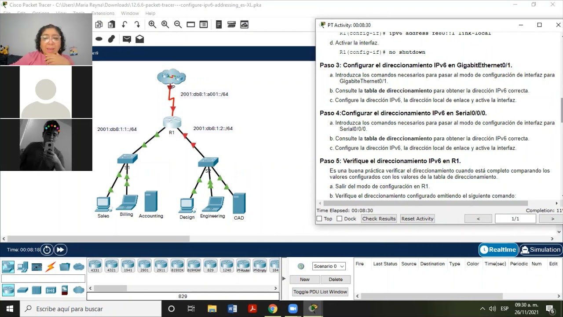Viewport: 563px width, 317px height.
Task: Show hidden system tray icons chevron
Action: click(x=483, y=309)
